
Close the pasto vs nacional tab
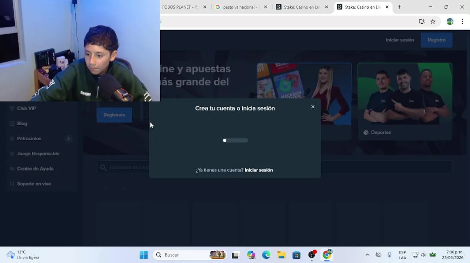tap(265, 7)
